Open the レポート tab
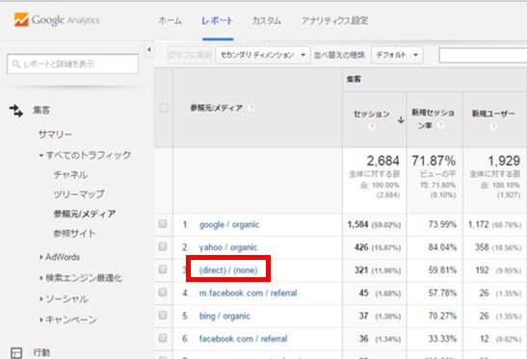Screen dimensions: 527x359 (x=217, y=21)
